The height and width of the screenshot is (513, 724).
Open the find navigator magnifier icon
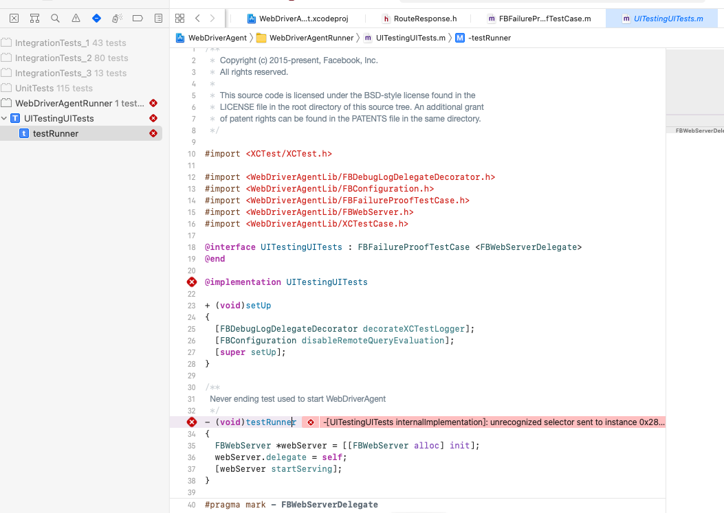56,19
